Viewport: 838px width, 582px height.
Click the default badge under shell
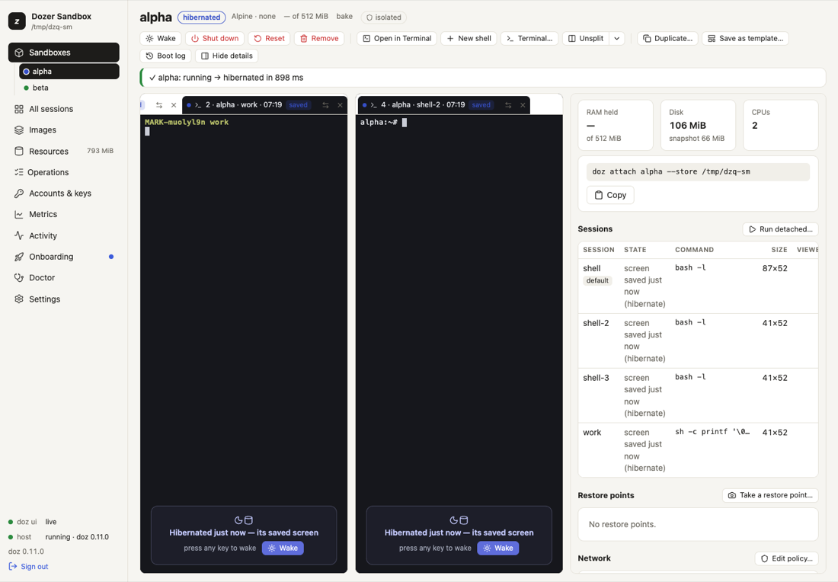click(597, 280)
